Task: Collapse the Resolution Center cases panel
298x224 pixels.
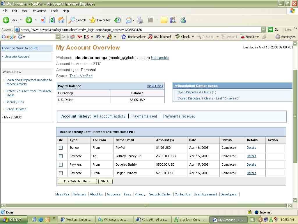Action: coord(176,86)
